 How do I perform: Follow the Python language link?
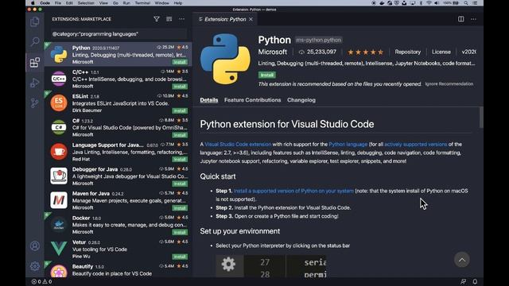coord(348,145)
